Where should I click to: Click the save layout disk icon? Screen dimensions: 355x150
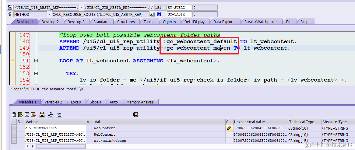pos(135,114)
